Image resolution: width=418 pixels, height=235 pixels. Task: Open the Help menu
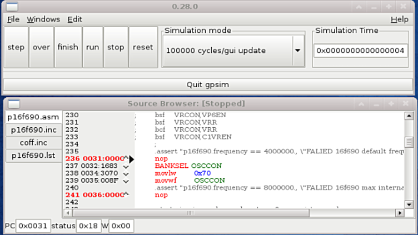click(399, 19)
